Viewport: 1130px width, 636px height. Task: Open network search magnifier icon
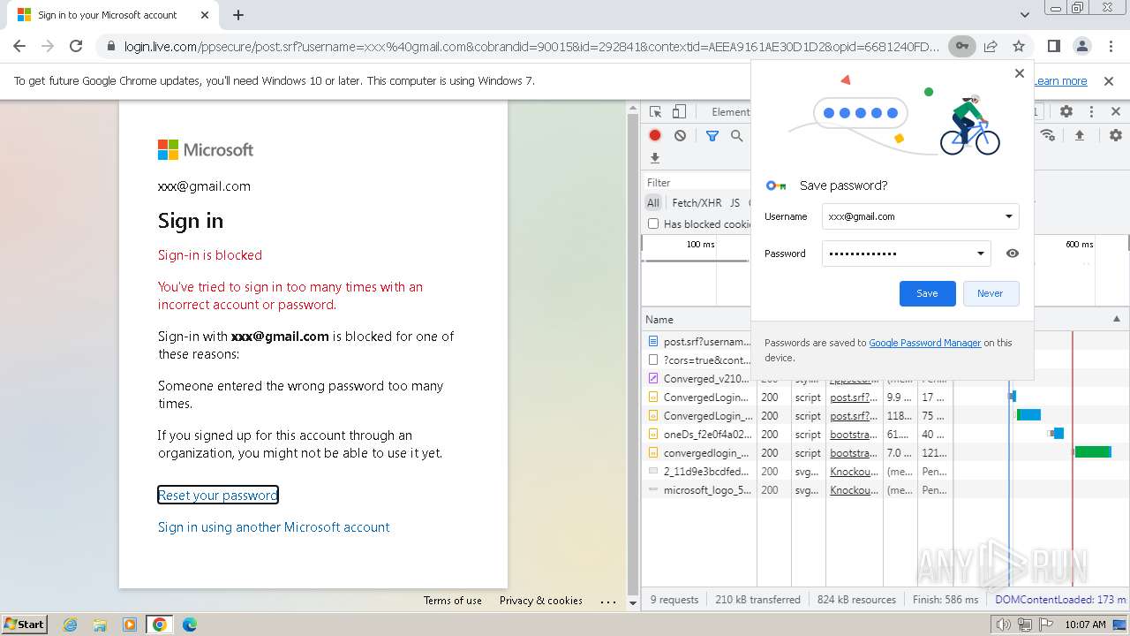(x=737, y=135)
